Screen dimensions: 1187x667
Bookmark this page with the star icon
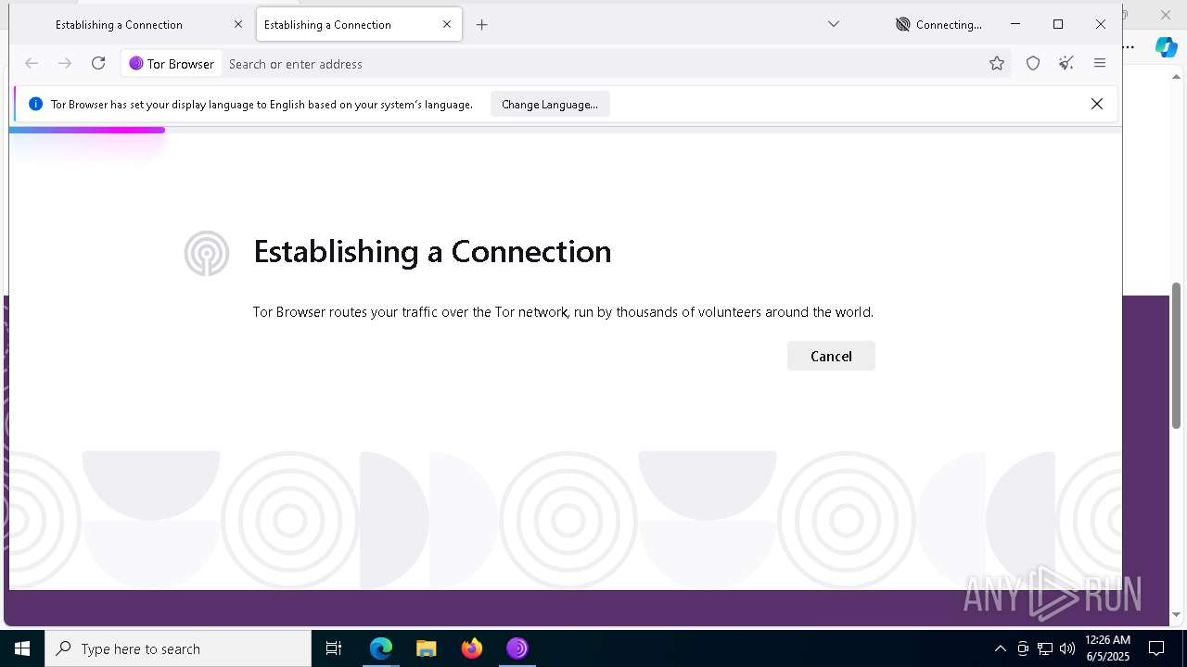pyautogui.click(x=997, y=63)
